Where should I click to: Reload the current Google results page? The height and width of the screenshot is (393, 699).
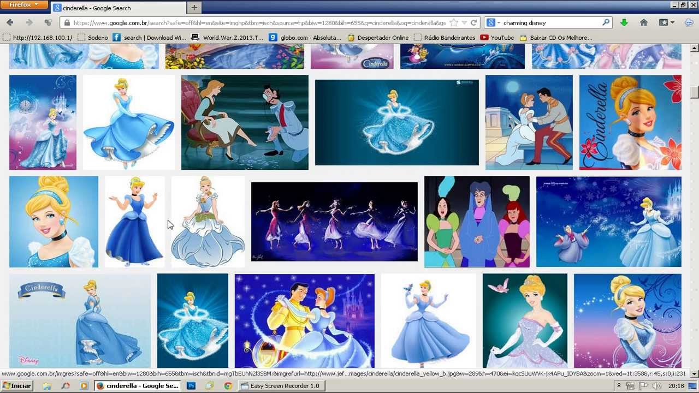click(x=473, y=23)
